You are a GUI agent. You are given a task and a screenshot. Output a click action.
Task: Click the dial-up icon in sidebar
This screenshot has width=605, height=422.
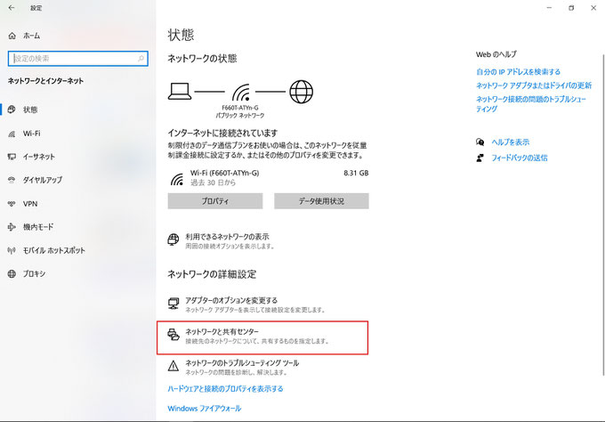coord(12,180)
